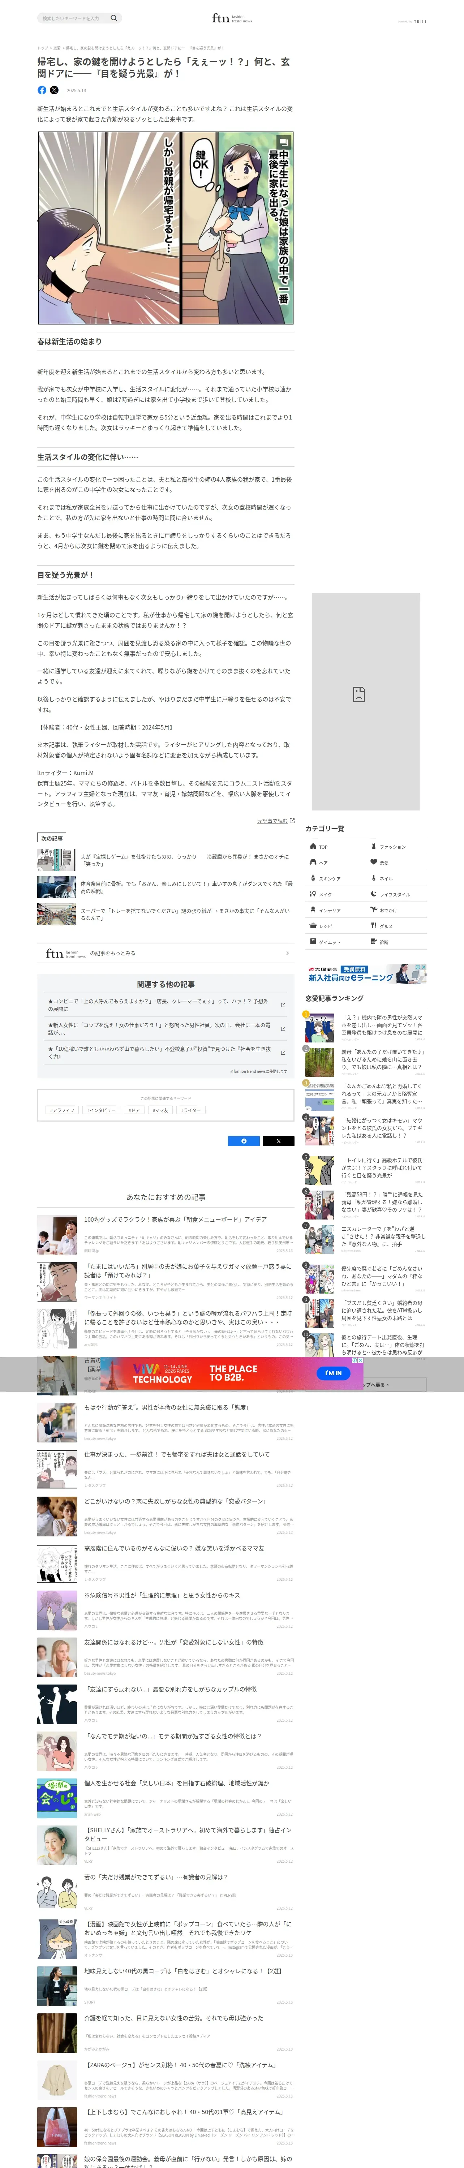The image size is (464, 2168).
Task: Click the search magnifier icon in header
Action: click(x=114, y=18)
